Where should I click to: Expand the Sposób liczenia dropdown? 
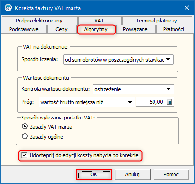[118, 60]
